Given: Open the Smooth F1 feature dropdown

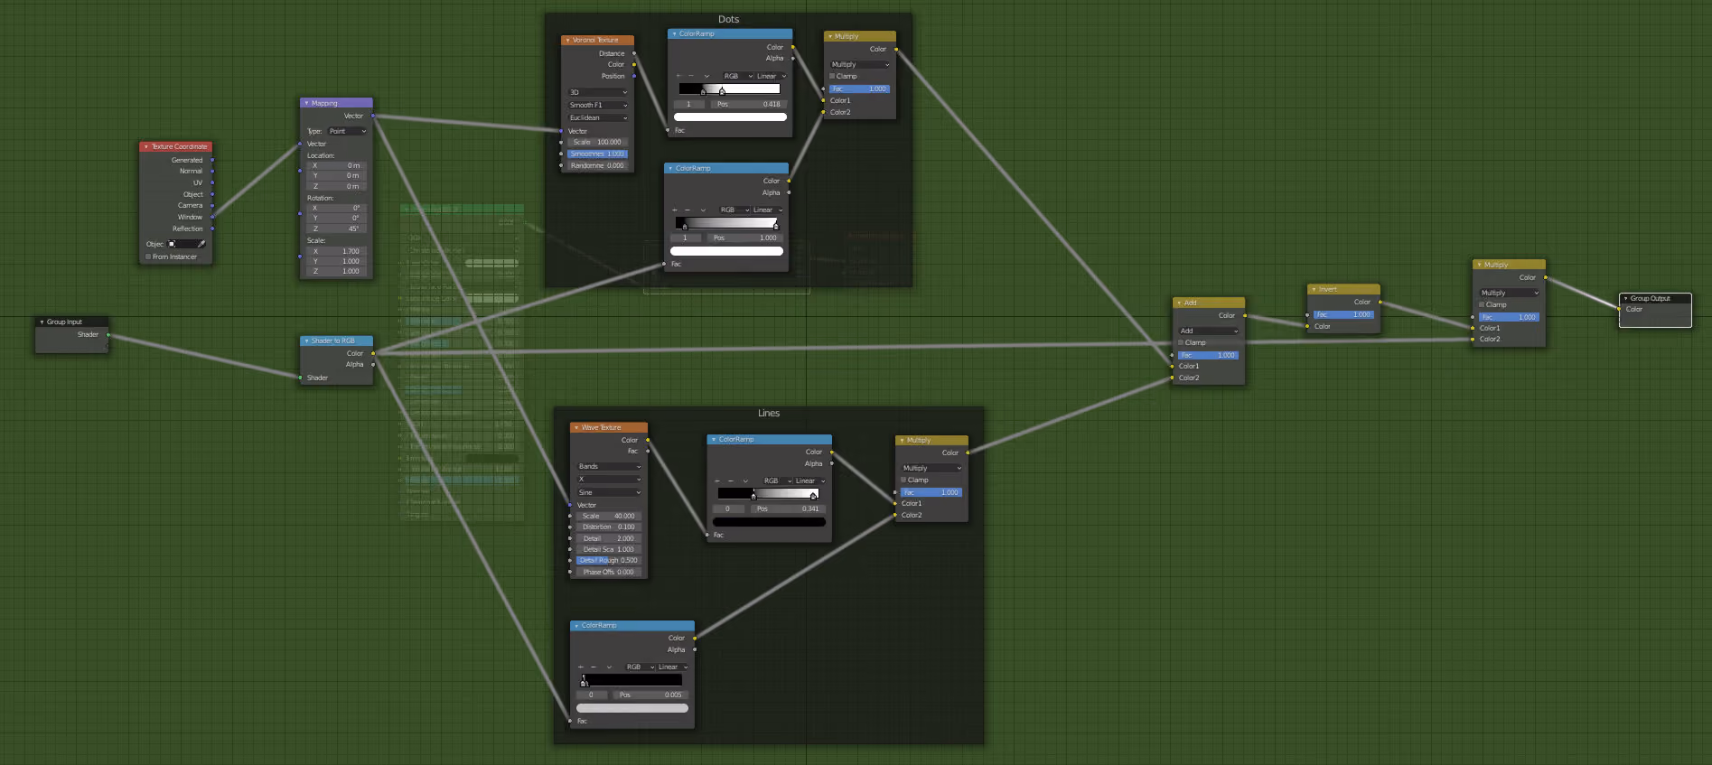Looking at the screenshot, I should 597,105.
